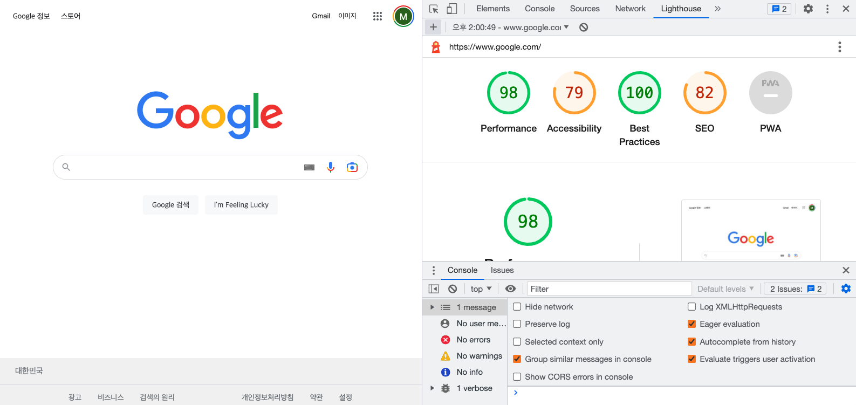The height and width of the screenshot is (405, 856).
Task: Enable Log XMLHttpRequests checkbox
Action: [x=691, y=307]
